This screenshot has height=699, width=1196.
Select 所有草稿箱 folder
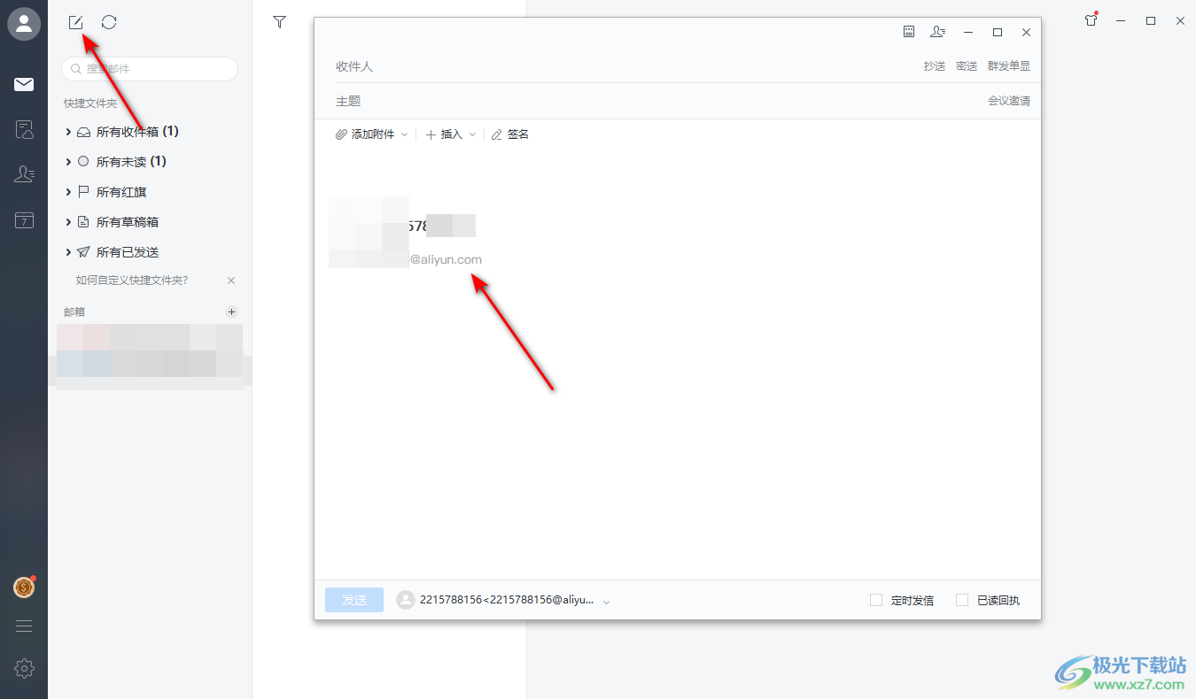pos(128,222)
